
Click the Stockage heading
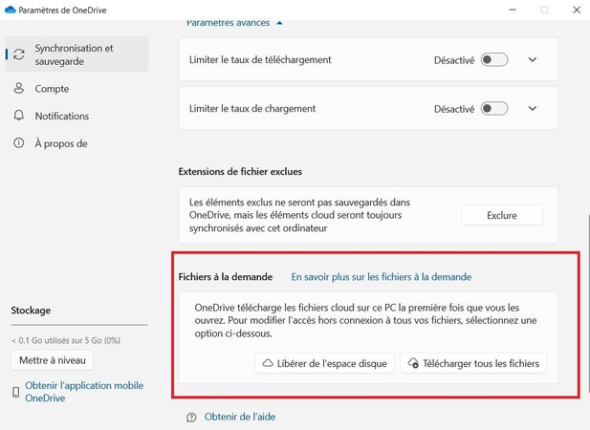[x=31, y=311]
